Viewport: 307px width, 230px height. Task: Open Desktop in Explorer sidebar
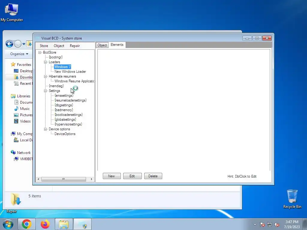pyautogui.click(x=23, y=71)
